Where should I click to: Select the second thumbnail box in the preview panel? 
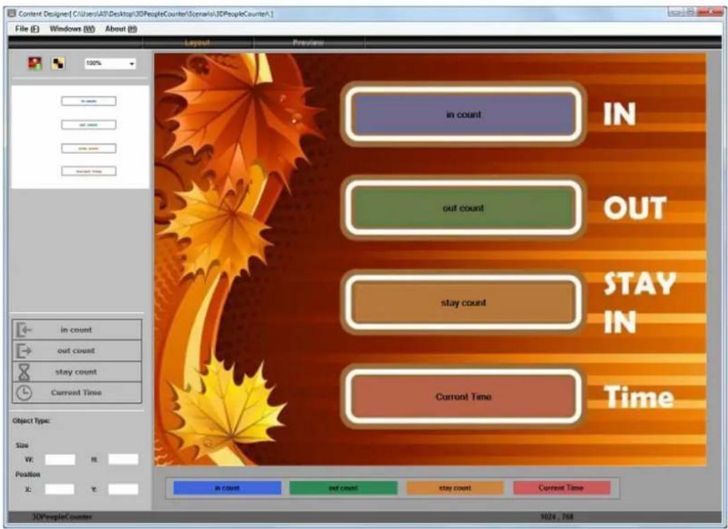[89, 125]
